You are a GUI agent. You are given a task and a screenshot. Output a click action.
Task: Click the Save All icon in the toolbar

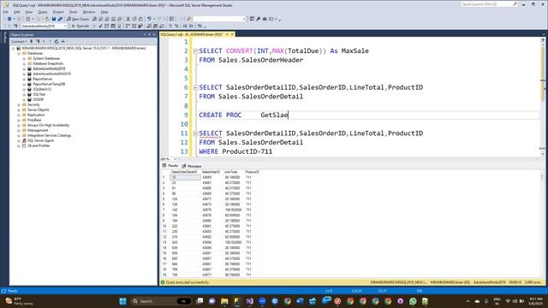60,19
